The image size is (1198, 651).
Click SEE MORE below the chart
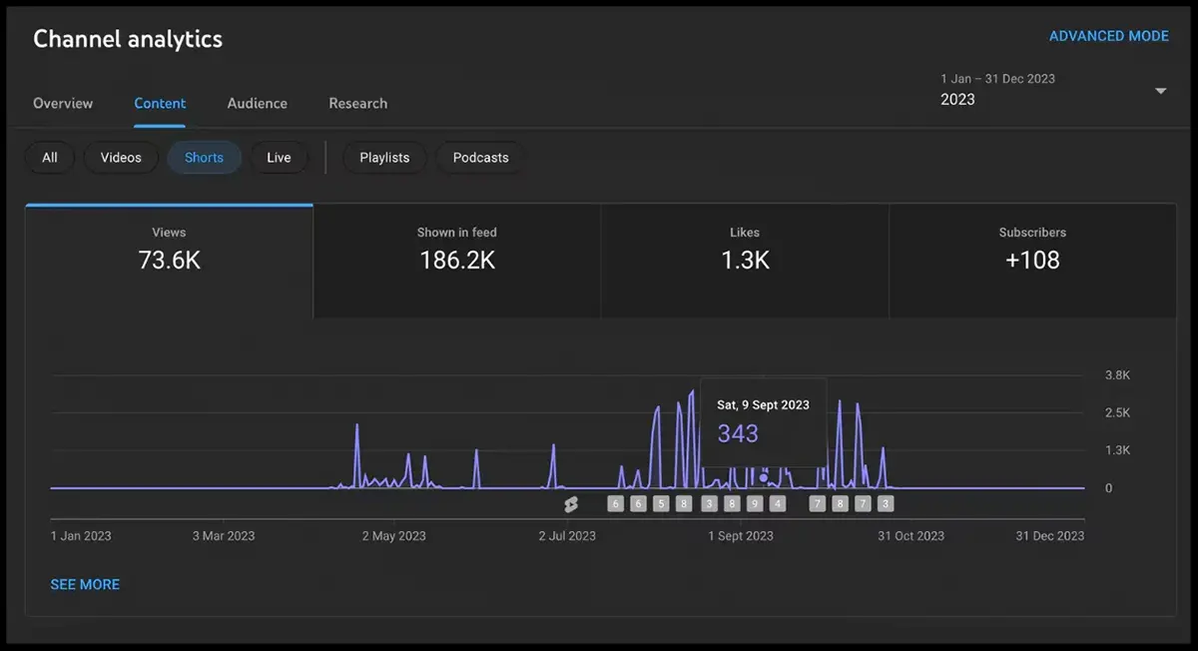(x=85, y=585)
